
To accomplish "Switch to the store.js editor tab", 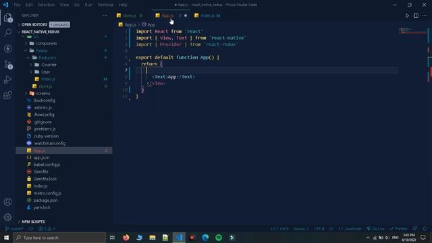I will coord(130,16).
